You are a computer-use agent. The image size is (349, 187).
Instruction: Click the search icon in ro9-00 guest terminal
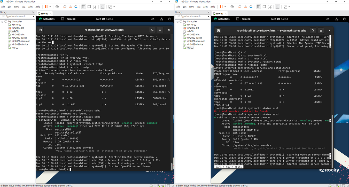click(152, 30)
